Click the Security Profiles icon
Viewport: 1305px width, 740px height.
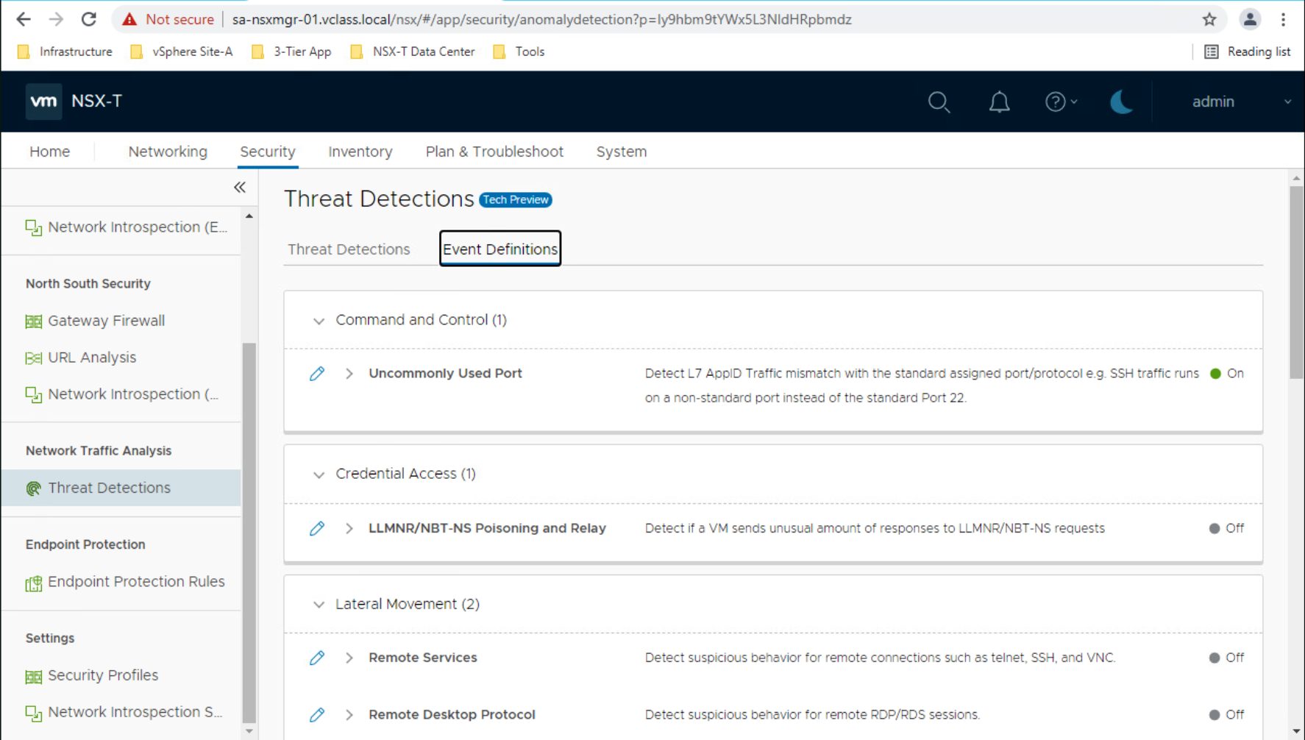click(x=34, y=676)
